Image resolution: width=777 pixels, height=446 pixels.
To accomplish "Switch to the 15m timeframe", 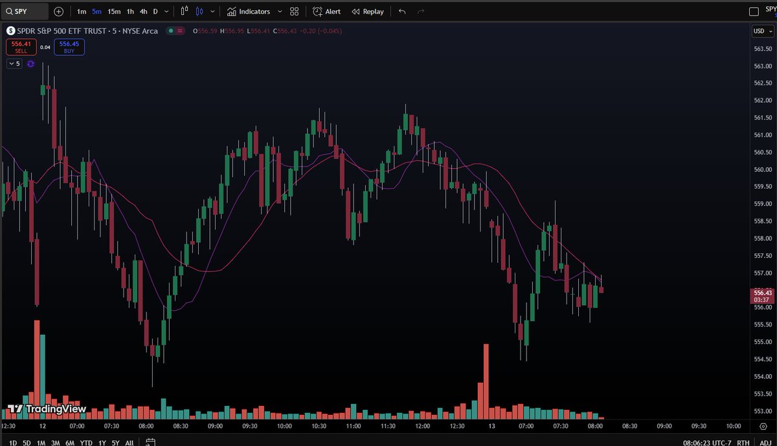I will point(114,12).
